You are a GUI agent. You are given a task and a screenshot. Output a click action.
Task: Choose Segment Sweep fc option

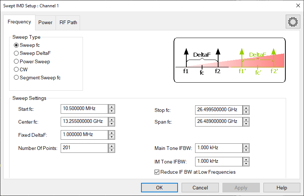tap(16, 78)
